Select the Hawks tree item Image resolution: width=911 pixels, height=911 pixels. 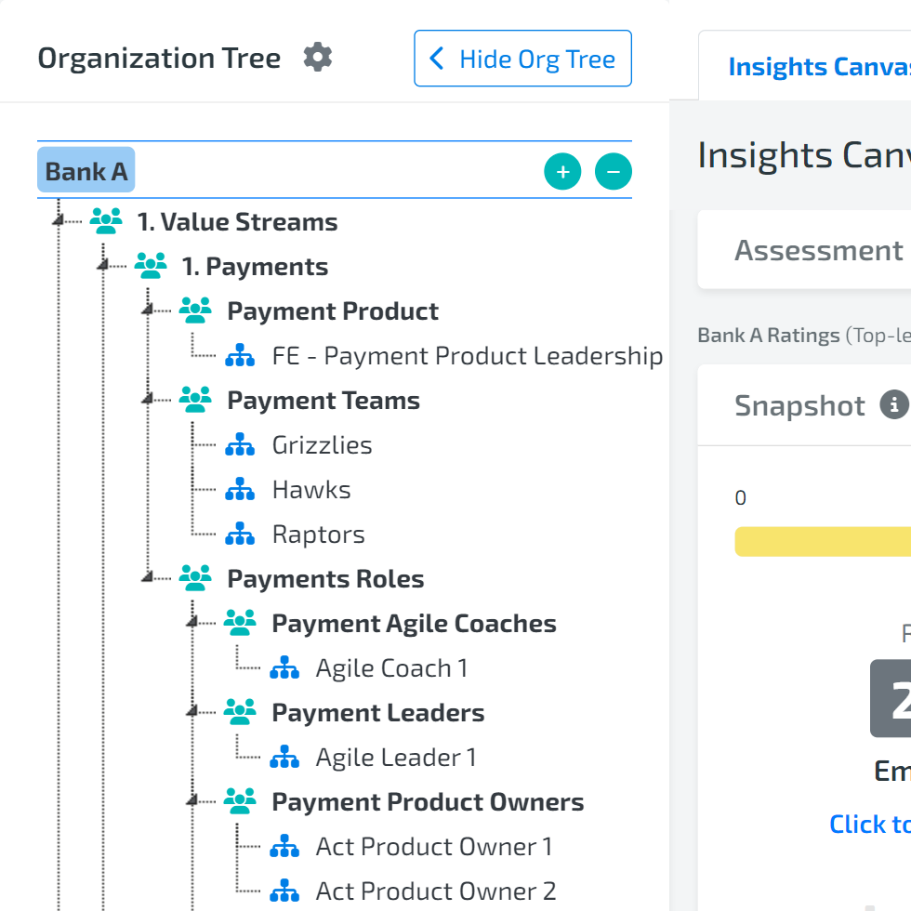pyautogui.click(x=312, y=489)
